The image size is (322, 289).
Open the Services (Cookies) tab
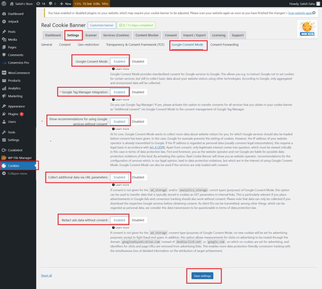[116, 35]
